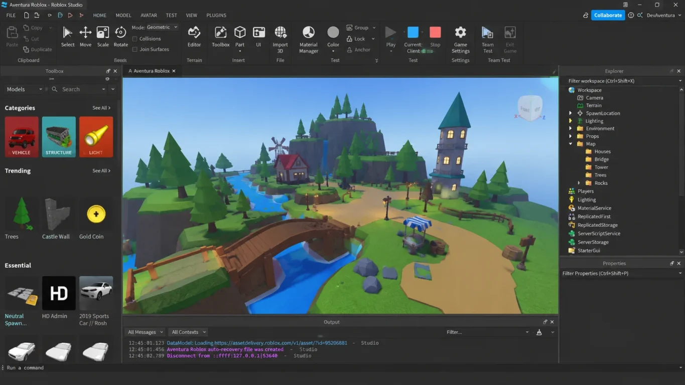Screen dimensions: 685x385
Task: Select ReplicatedStorage in Explorer
Action: [597, 225]
